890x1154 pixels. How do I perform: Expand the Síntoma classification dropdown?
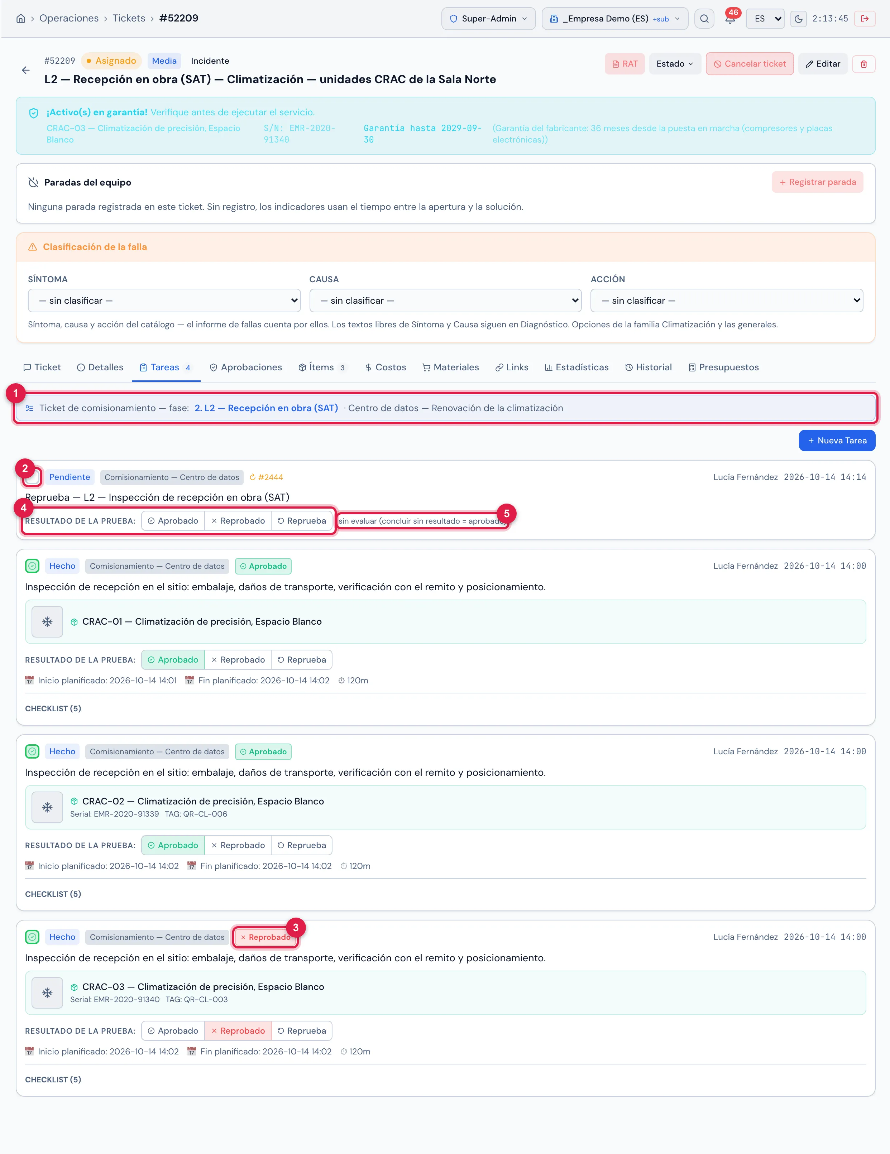pos(164,300)
